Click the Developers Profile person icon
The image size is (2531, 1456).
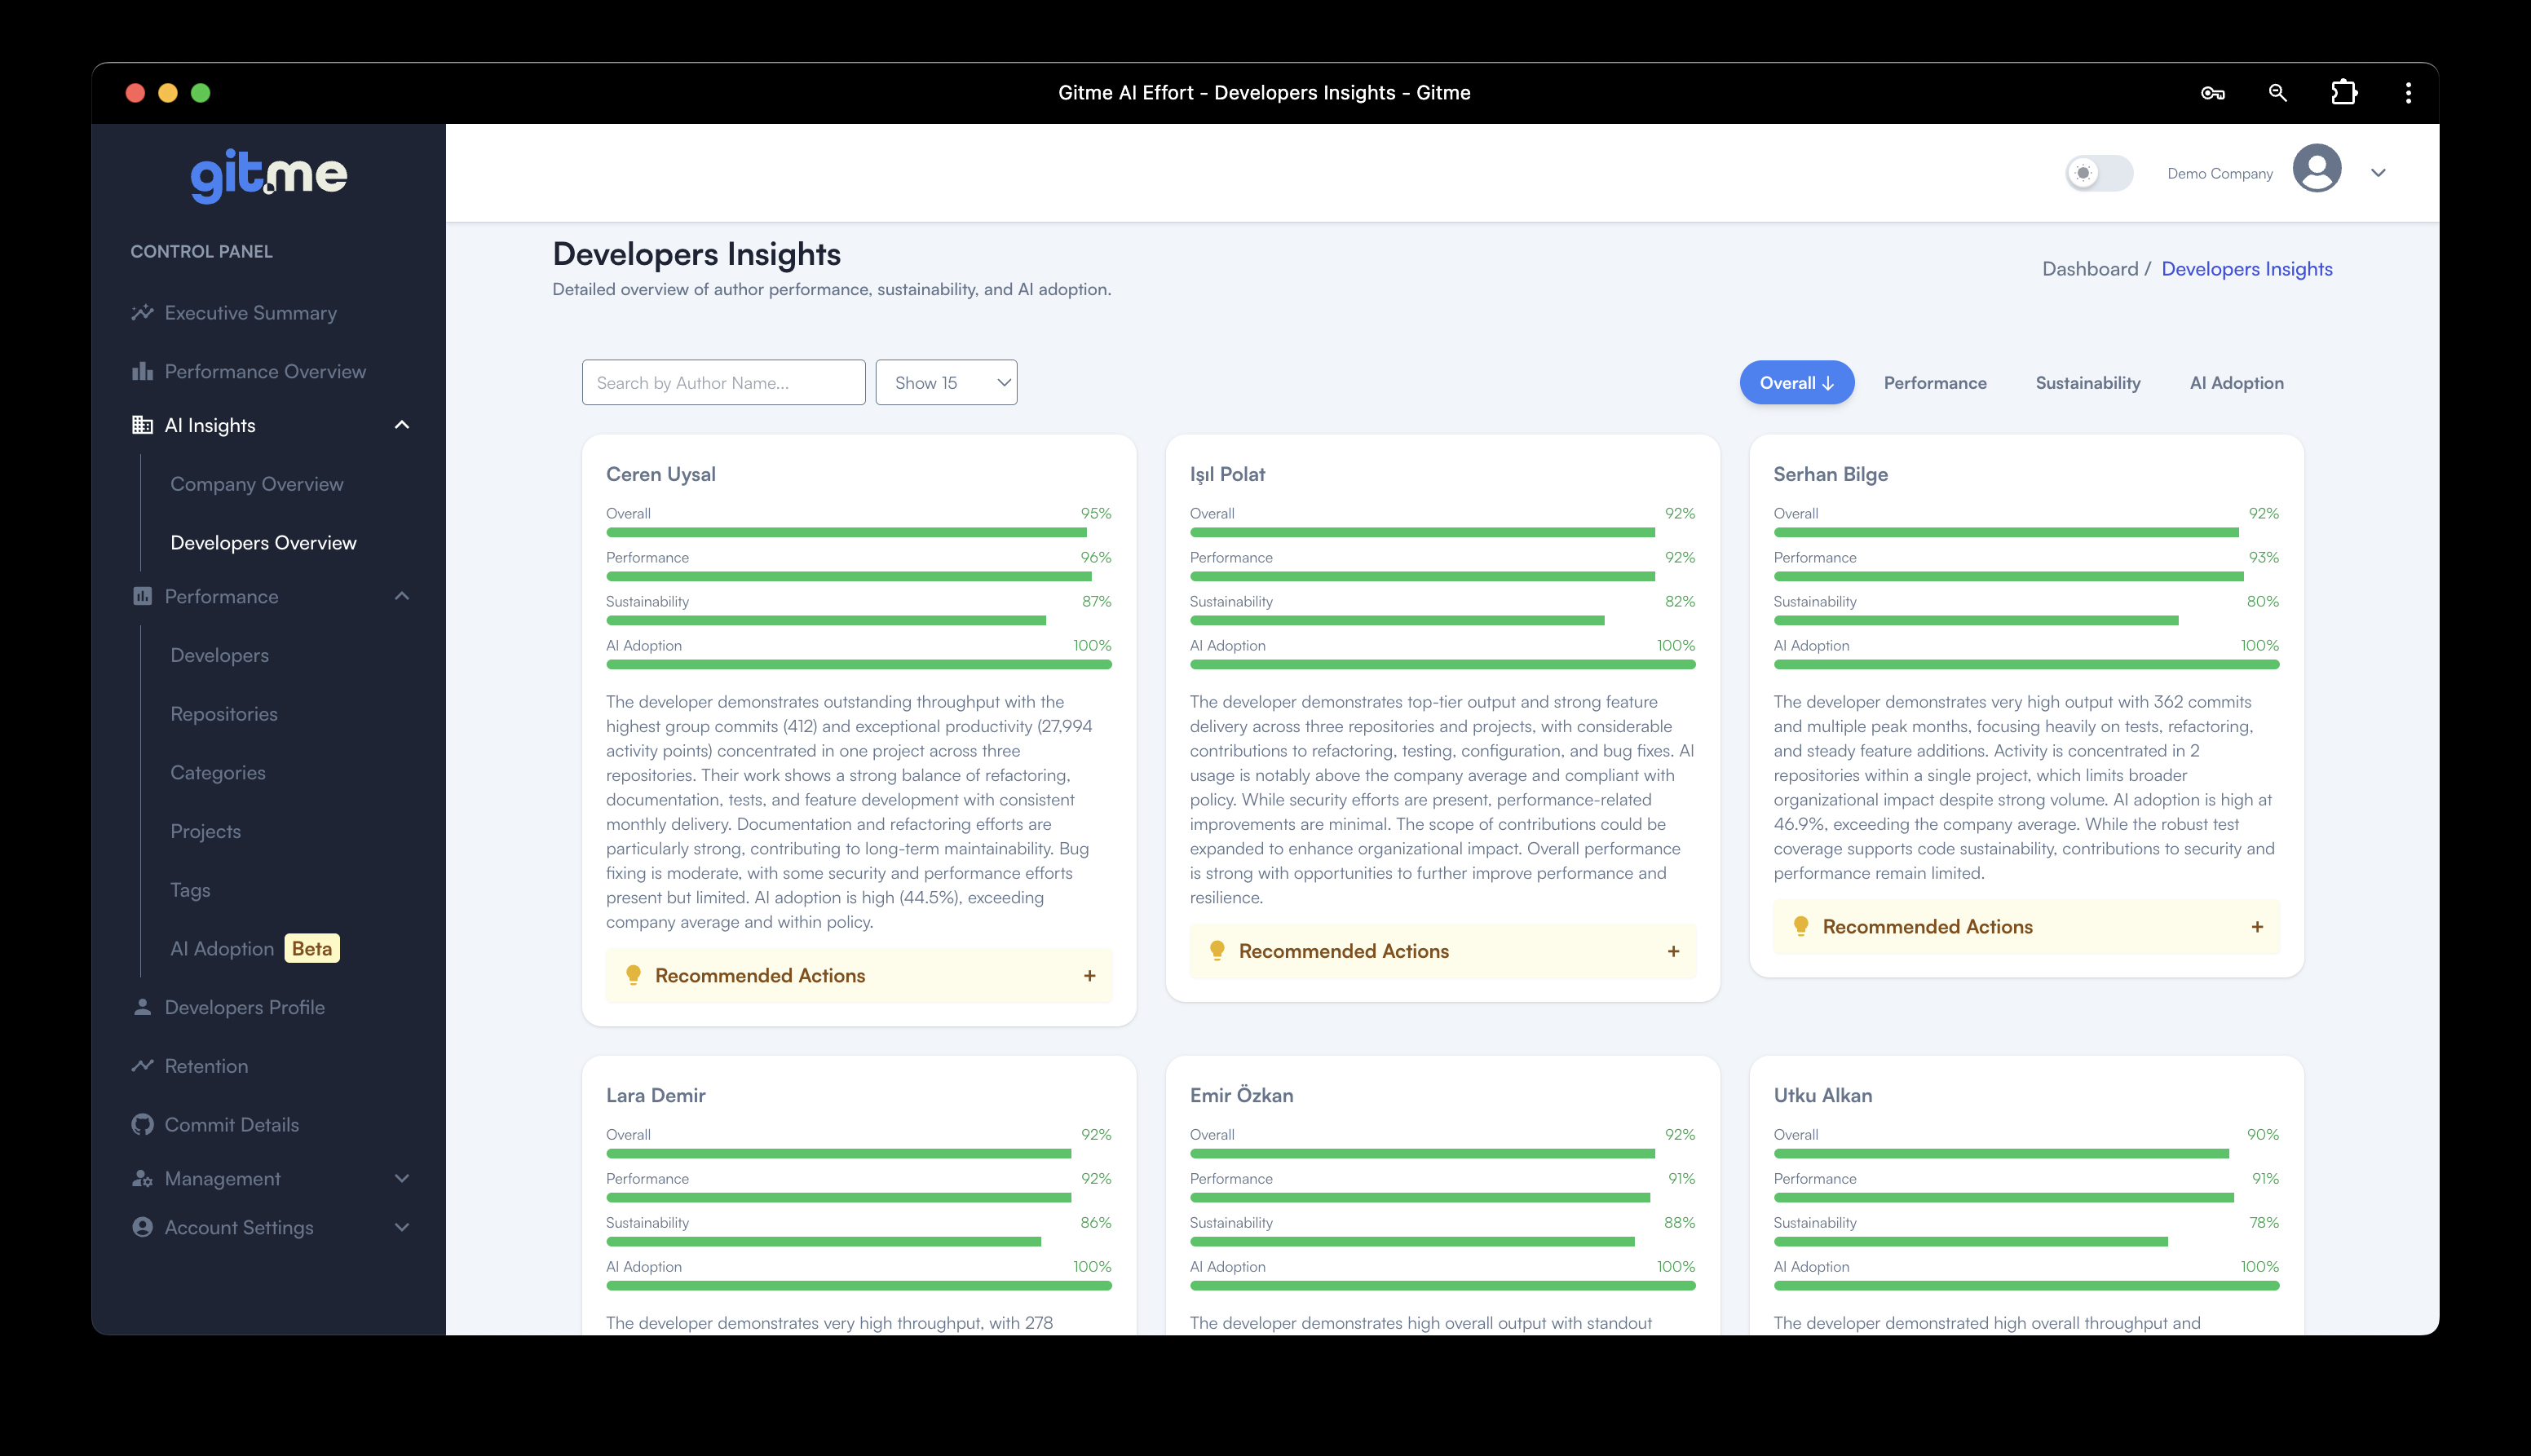coord(142,1007)
